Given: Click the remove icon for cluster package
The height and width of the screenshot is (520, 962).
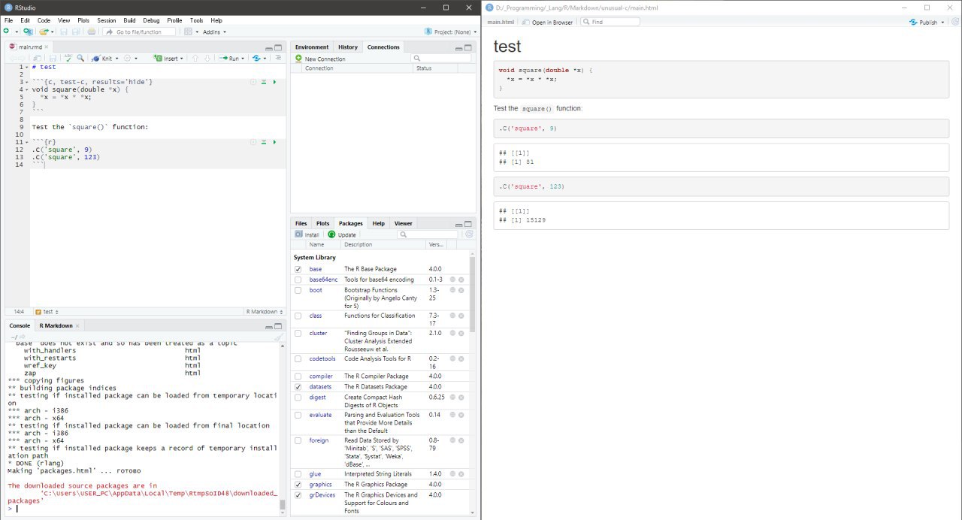Looking at the screenshot, I should tap(461, 333).
